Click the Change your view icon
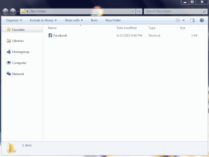The image size is (209, 157). pyautogui.click(x=178, y=20)
